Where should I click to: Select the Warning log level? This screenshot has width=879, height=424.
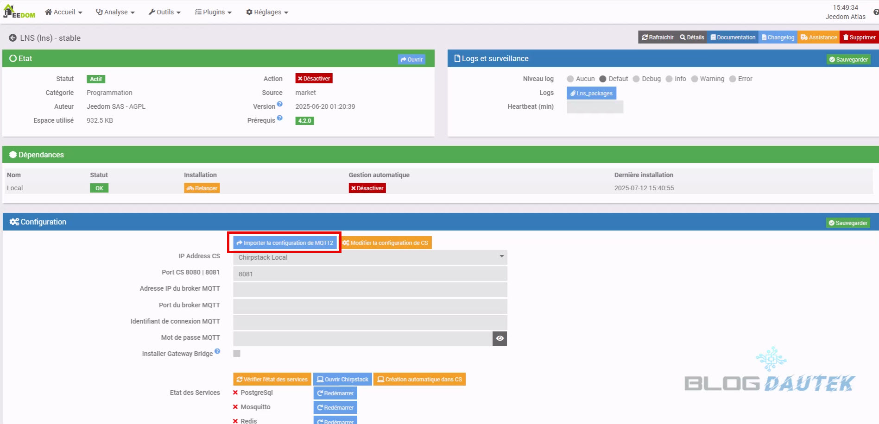(694, 79)
